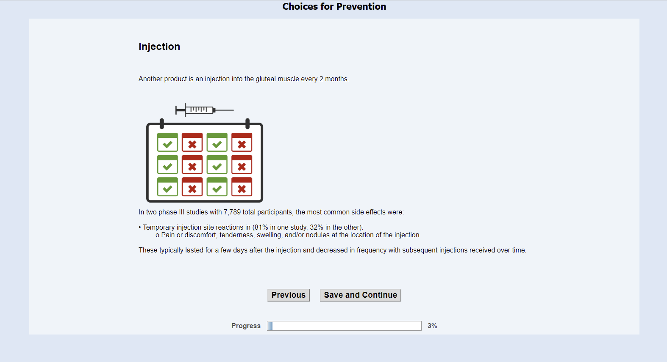Image resolution: width=667 pixels, height=362 pixels.
Task: Click the middle row's first green checkmark cell
Action: coord(167,165)
